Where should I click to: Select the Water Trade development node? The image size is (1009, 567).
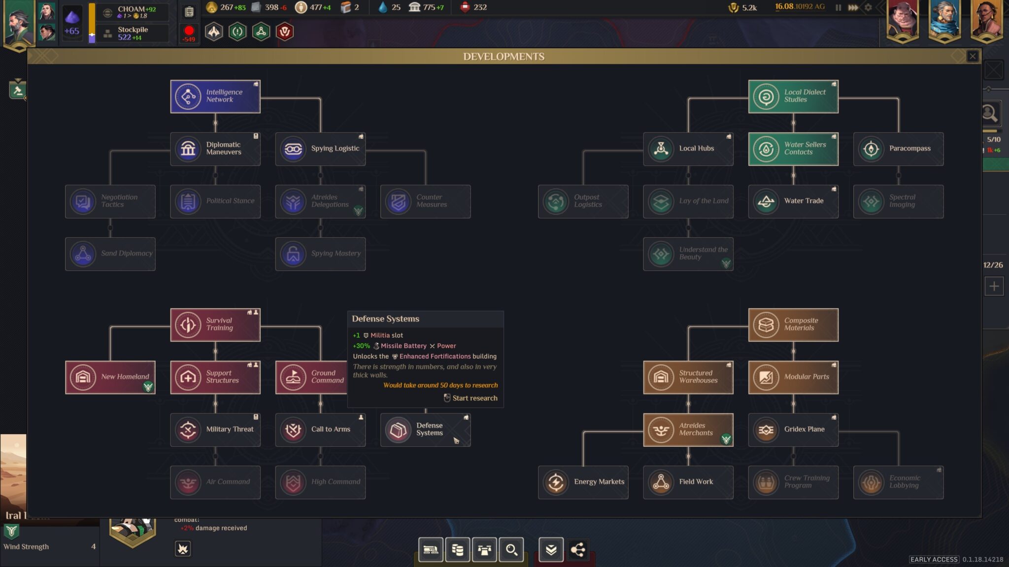793,201
